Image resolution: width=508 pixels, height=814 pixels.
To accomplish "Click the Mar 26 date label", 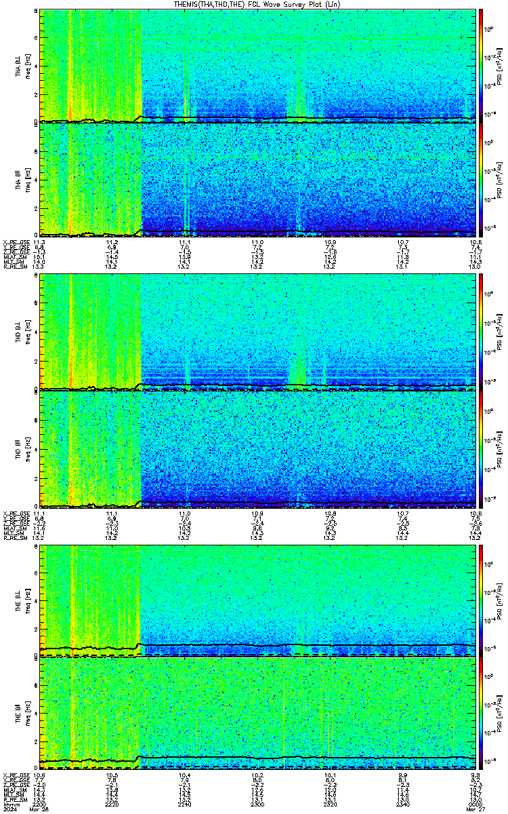I will (x=39, y=810).
